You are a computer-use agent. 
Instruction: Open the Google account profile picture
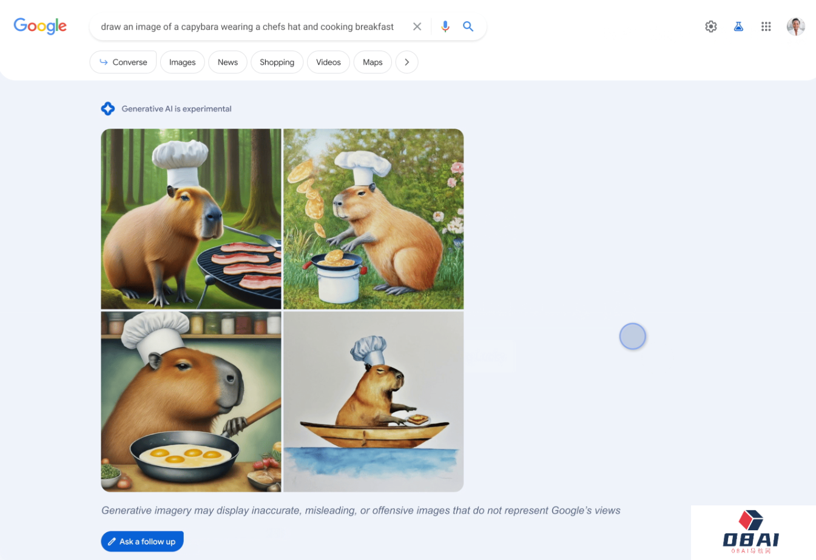[x=795, y=27]
